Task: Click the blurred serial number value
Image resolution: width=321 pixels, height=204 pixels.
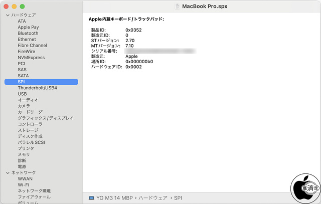Action: 160,51
